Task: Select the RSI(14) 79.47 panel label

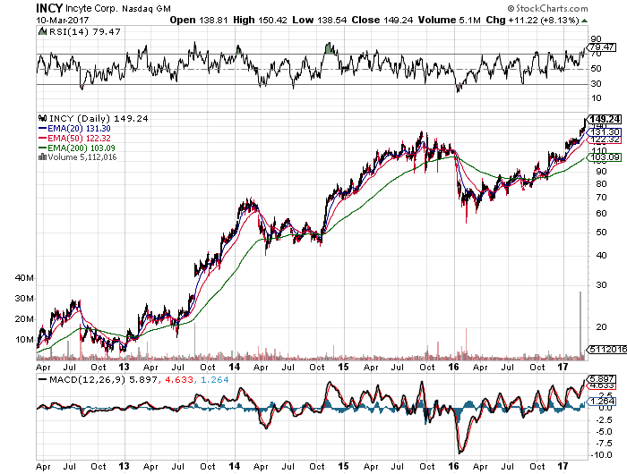Action: click(83, 31)
